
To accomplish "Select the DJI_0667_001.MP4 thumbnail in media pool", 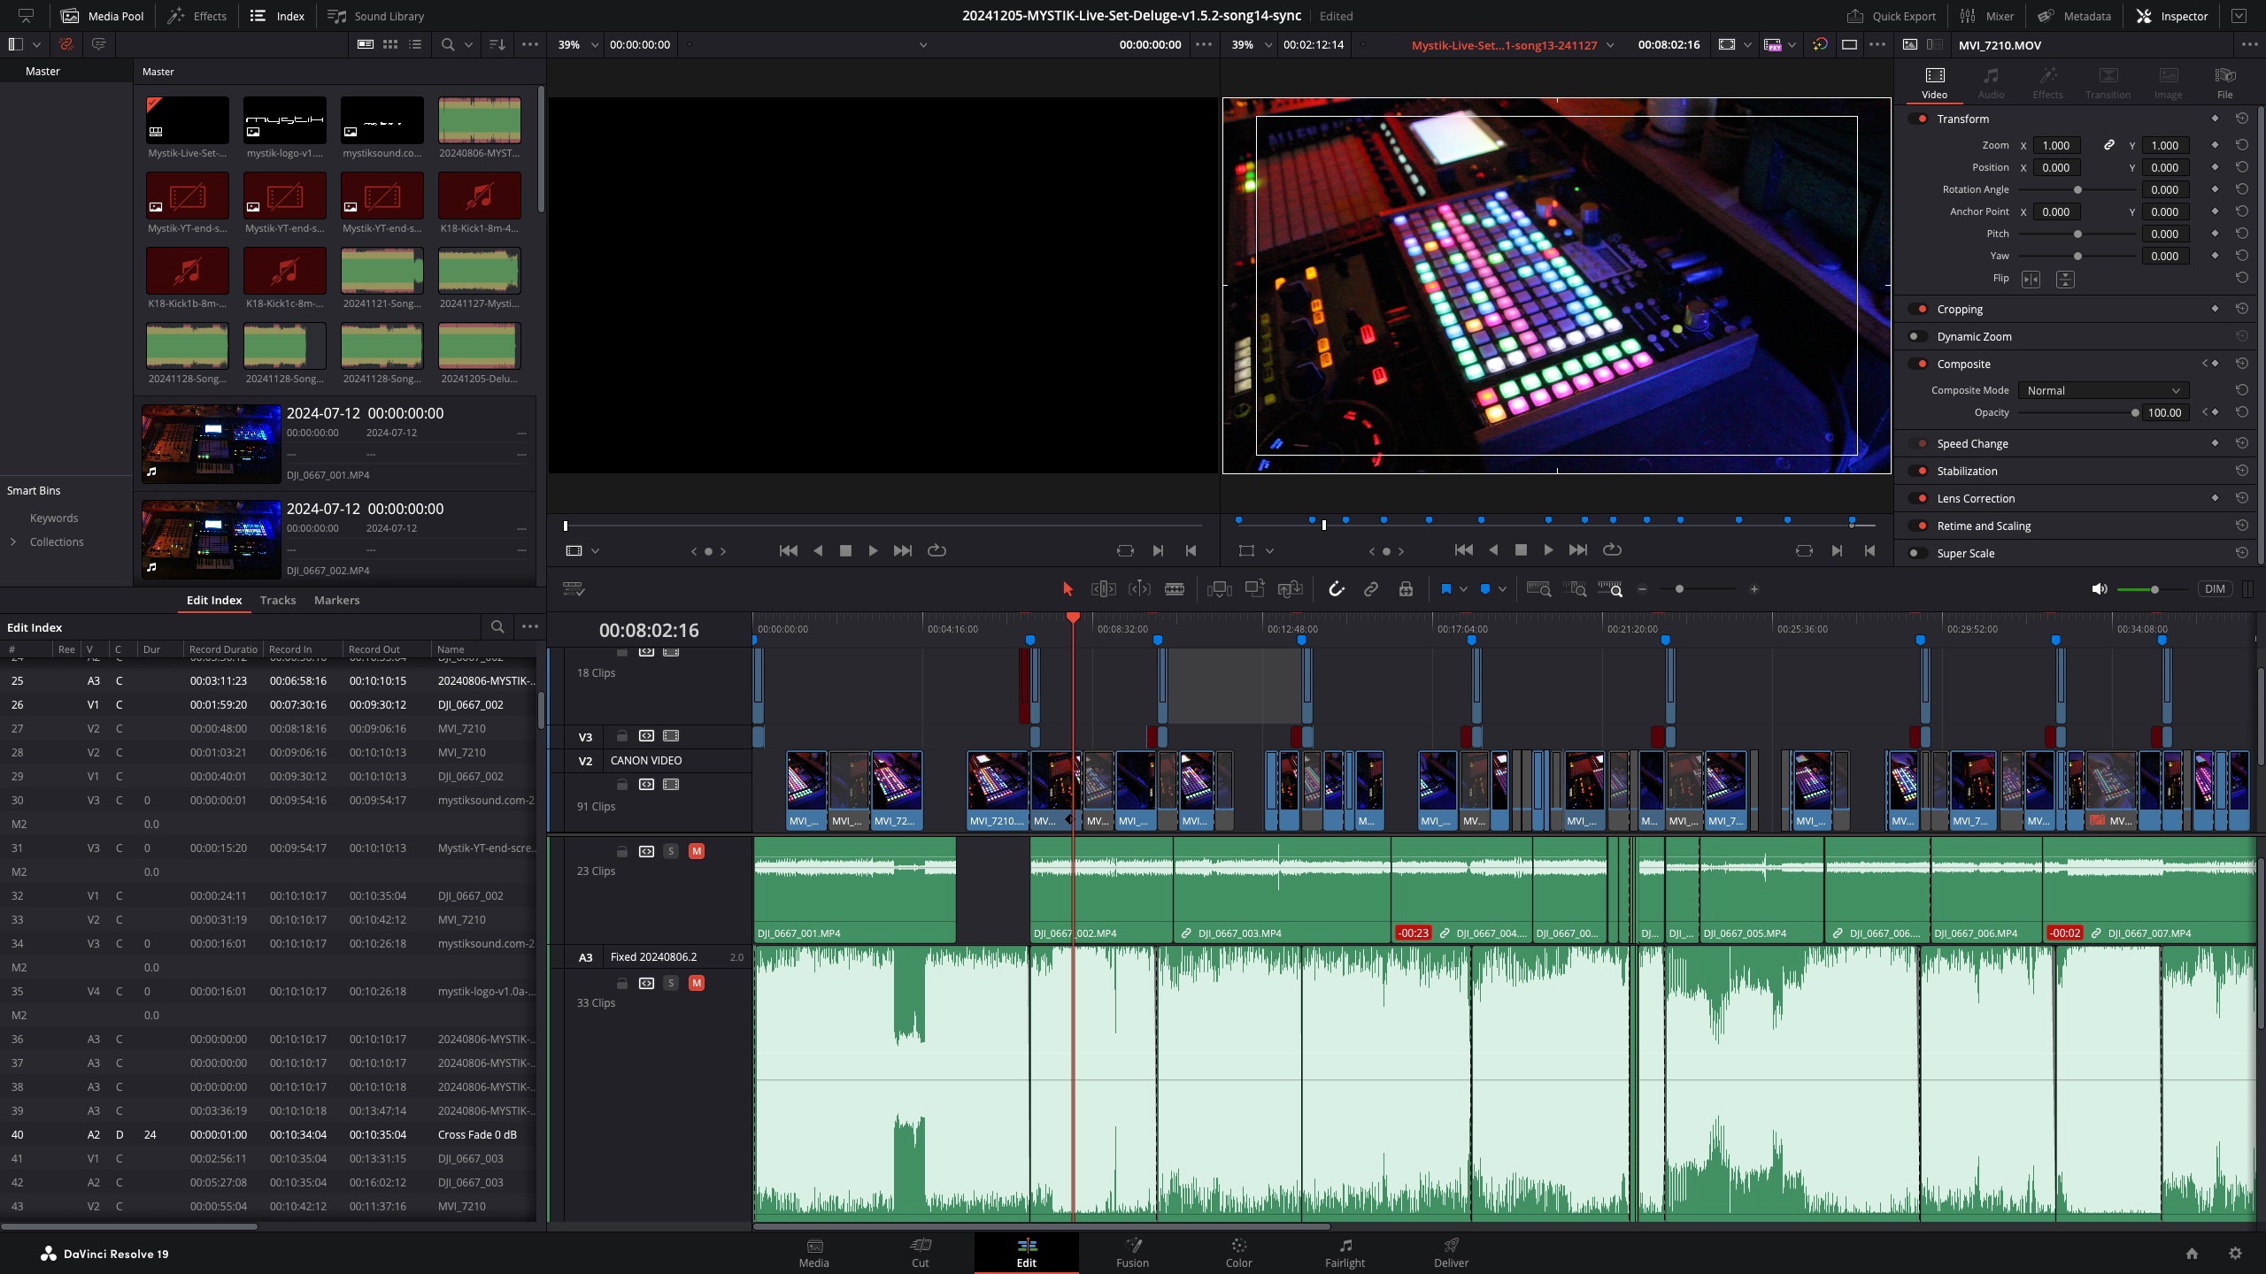I will coord(210,443).
